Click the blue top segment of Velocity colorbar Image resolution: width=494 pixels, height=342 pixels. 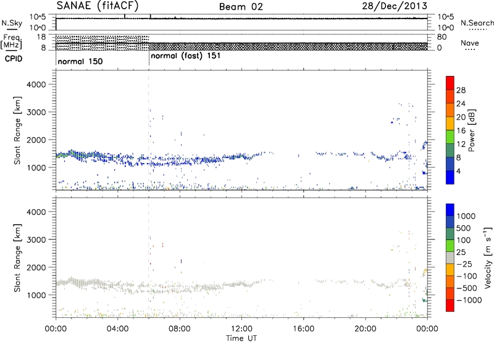click(450, 210)
